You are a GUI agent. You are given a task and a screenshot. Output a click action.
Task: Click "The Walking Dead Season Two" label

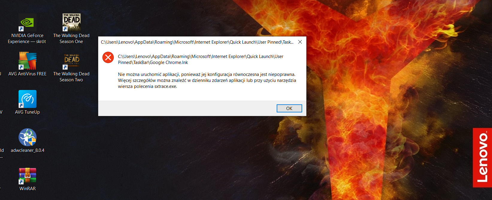tap(71, 77)
